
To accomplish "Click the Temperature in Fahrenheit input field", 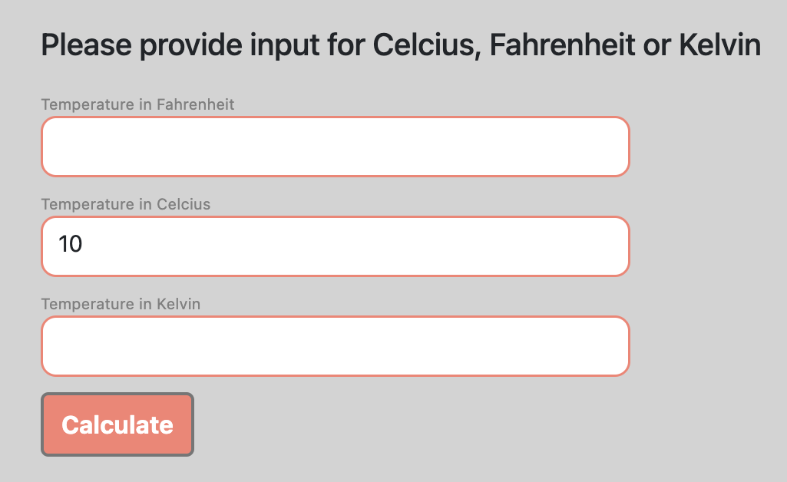I will [x=334, y=146].
